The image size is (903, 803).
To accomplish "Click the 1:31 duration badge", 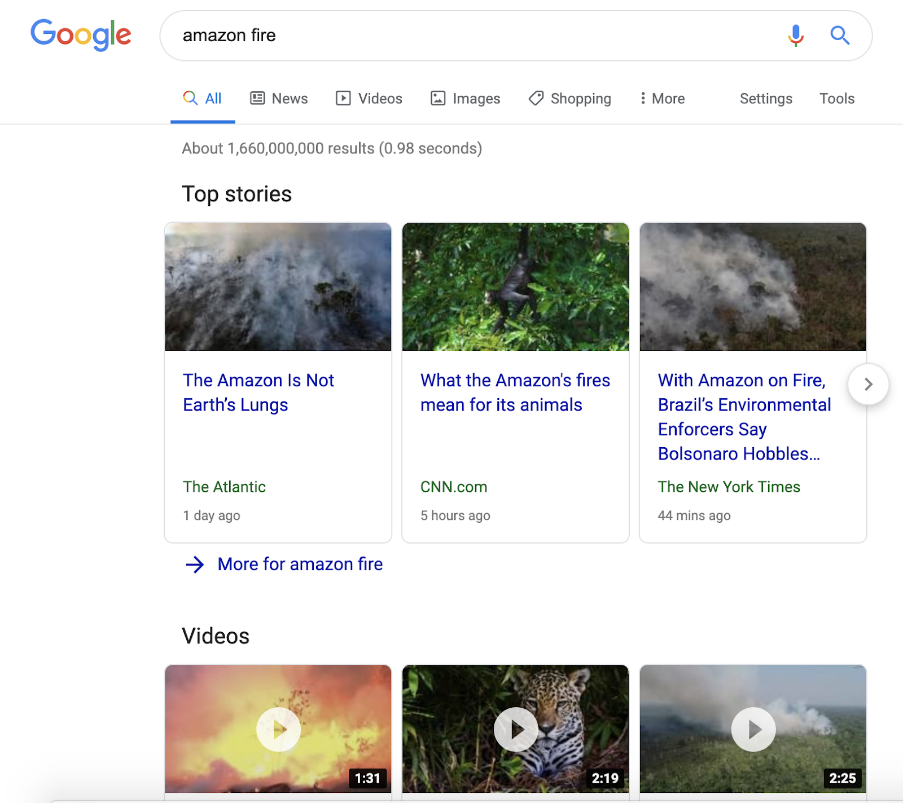I will [x=367, y=778].
